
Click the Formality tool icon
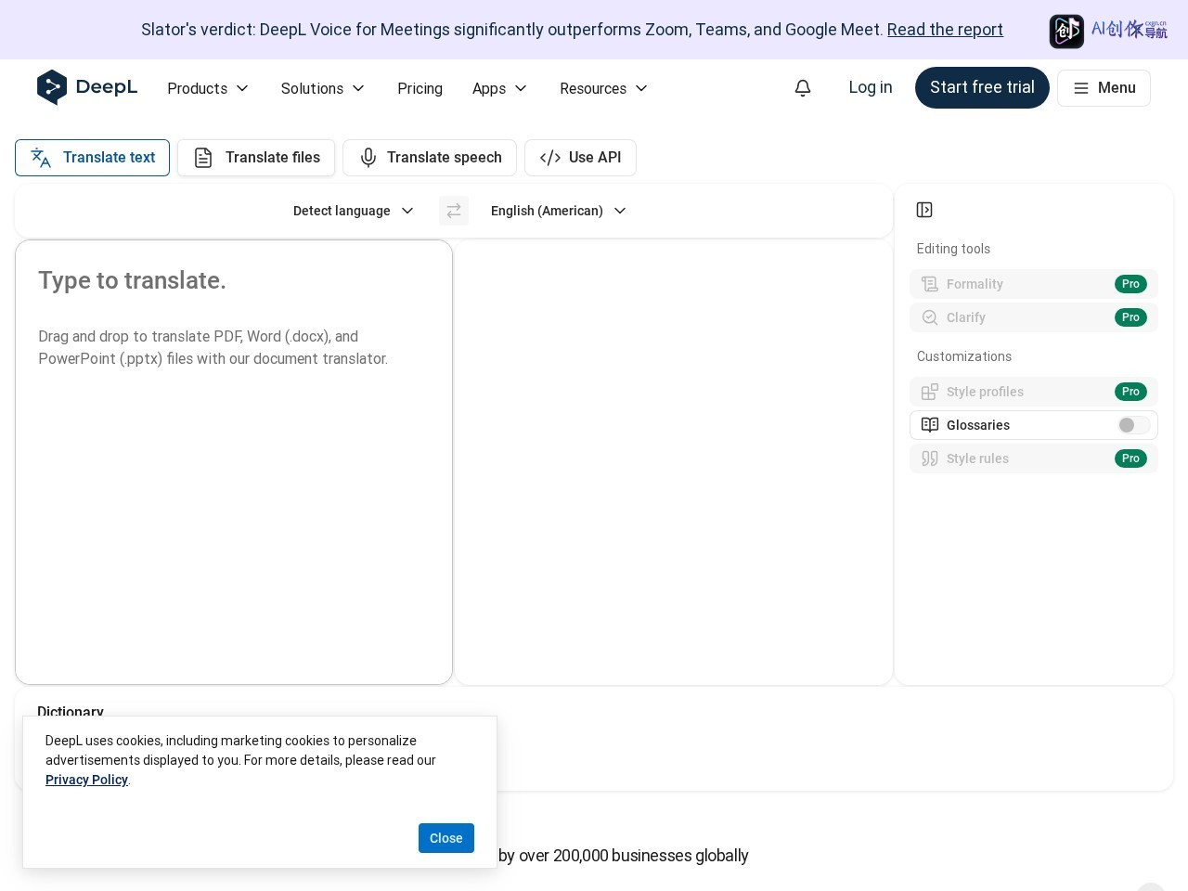[930, 284]
